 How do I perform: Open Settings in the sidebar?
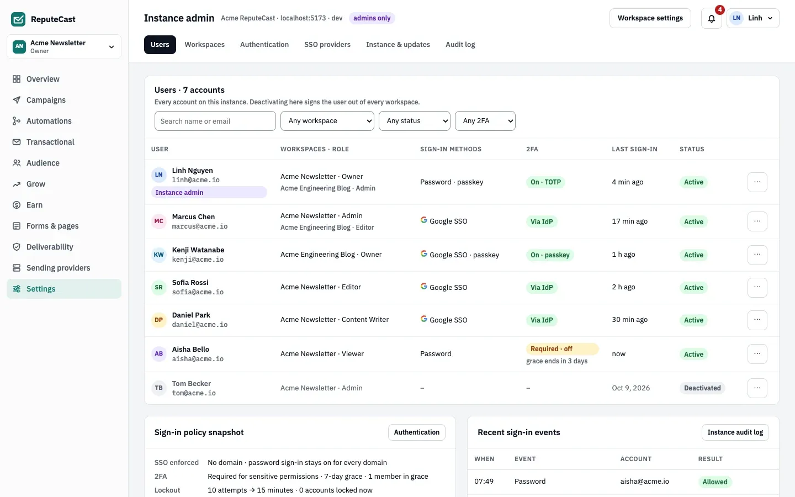64,289
